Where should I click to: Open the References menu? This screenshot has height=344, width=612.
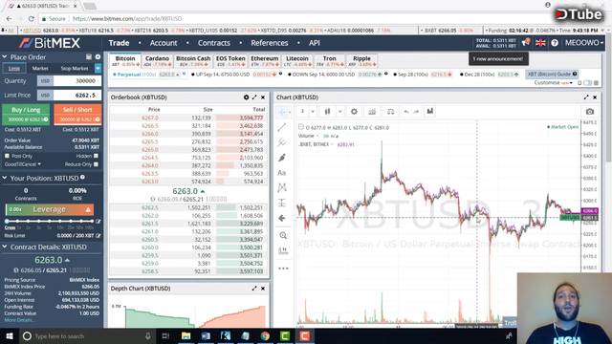(270, 43)
